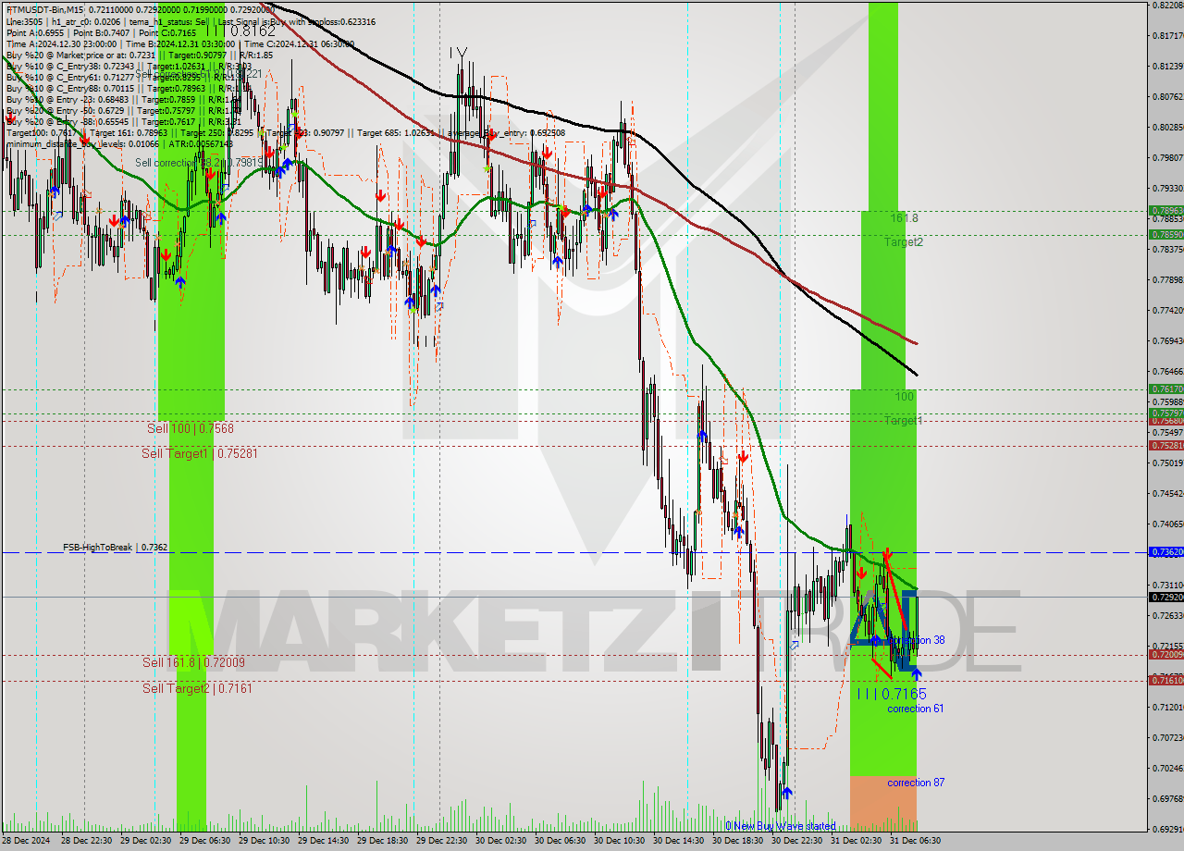
Task: Select the 'correction 87' label
Action: [x=916, y=783]
